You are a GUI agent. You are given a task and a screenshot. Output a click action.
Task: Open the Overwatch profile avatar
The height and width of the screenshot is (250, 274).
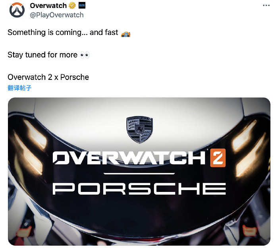pos(17,10)
